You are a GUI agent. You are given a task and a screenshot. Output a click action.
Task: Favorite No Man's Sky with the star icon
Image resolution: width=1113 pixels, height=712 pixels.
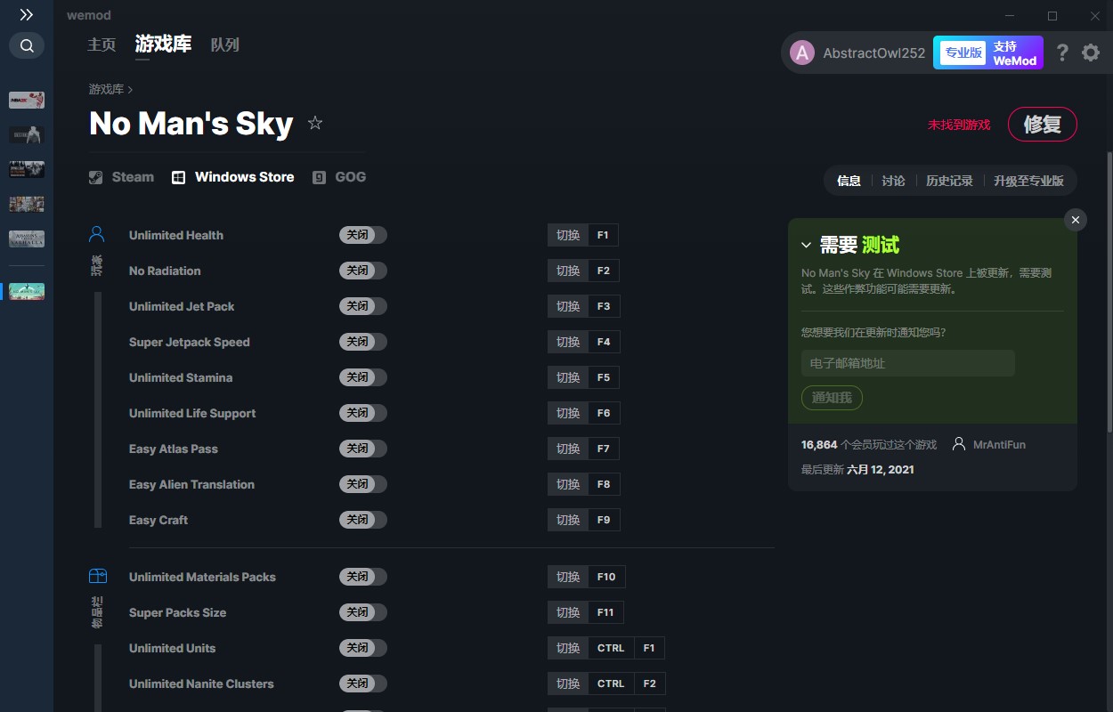(x=315, y=123)
